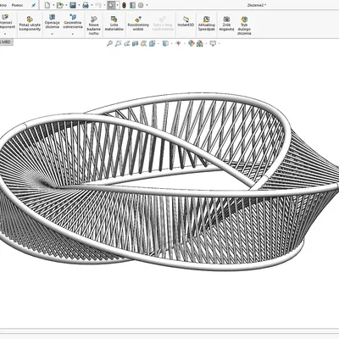Open Display Style cube icon
The width and height of the screenshot is (339, 339).
coord(165,43)
